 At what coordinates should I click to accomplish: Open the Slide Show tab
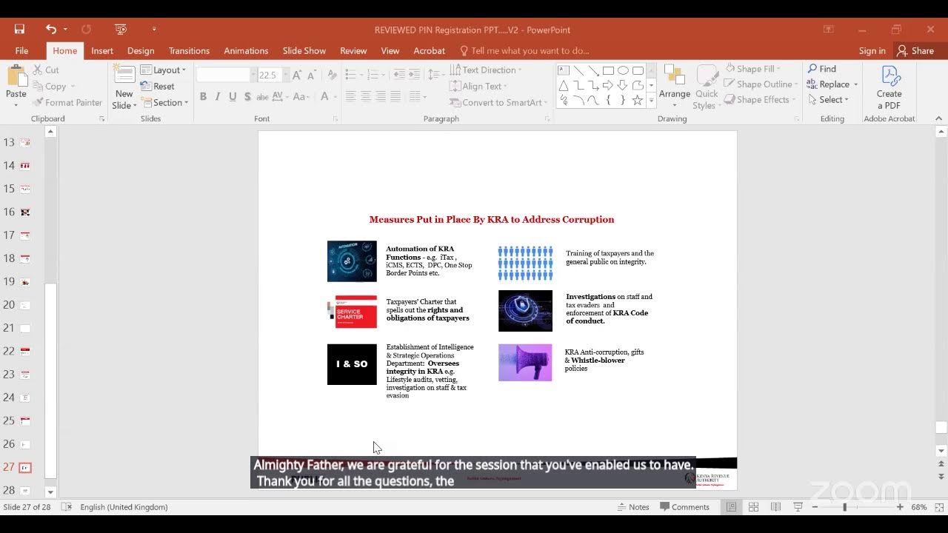(304, 50)
